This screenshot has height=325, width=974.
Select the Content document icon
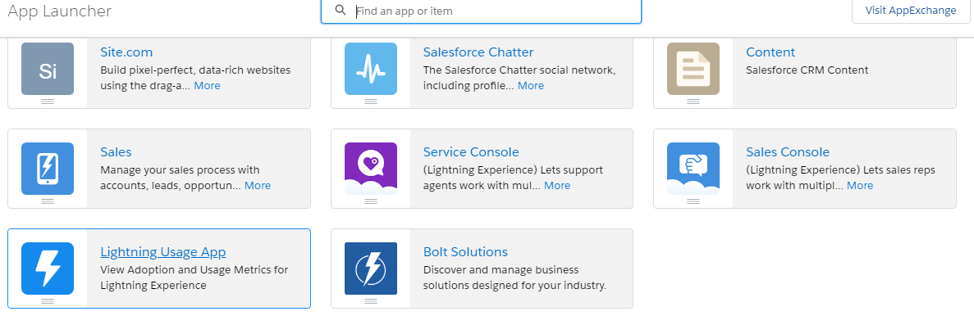click(x=693, y=69)
